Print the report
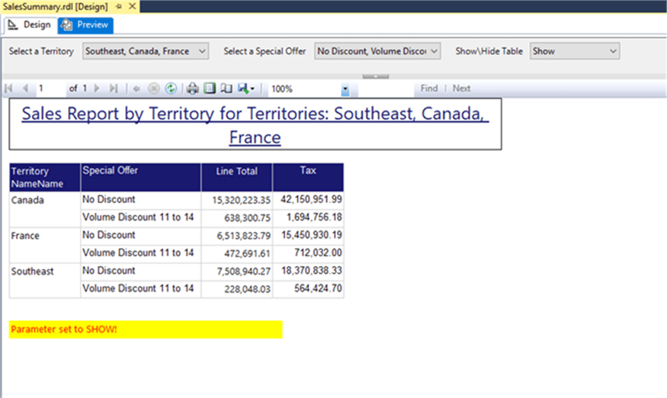The image size is (667, 398). point(193,88)
